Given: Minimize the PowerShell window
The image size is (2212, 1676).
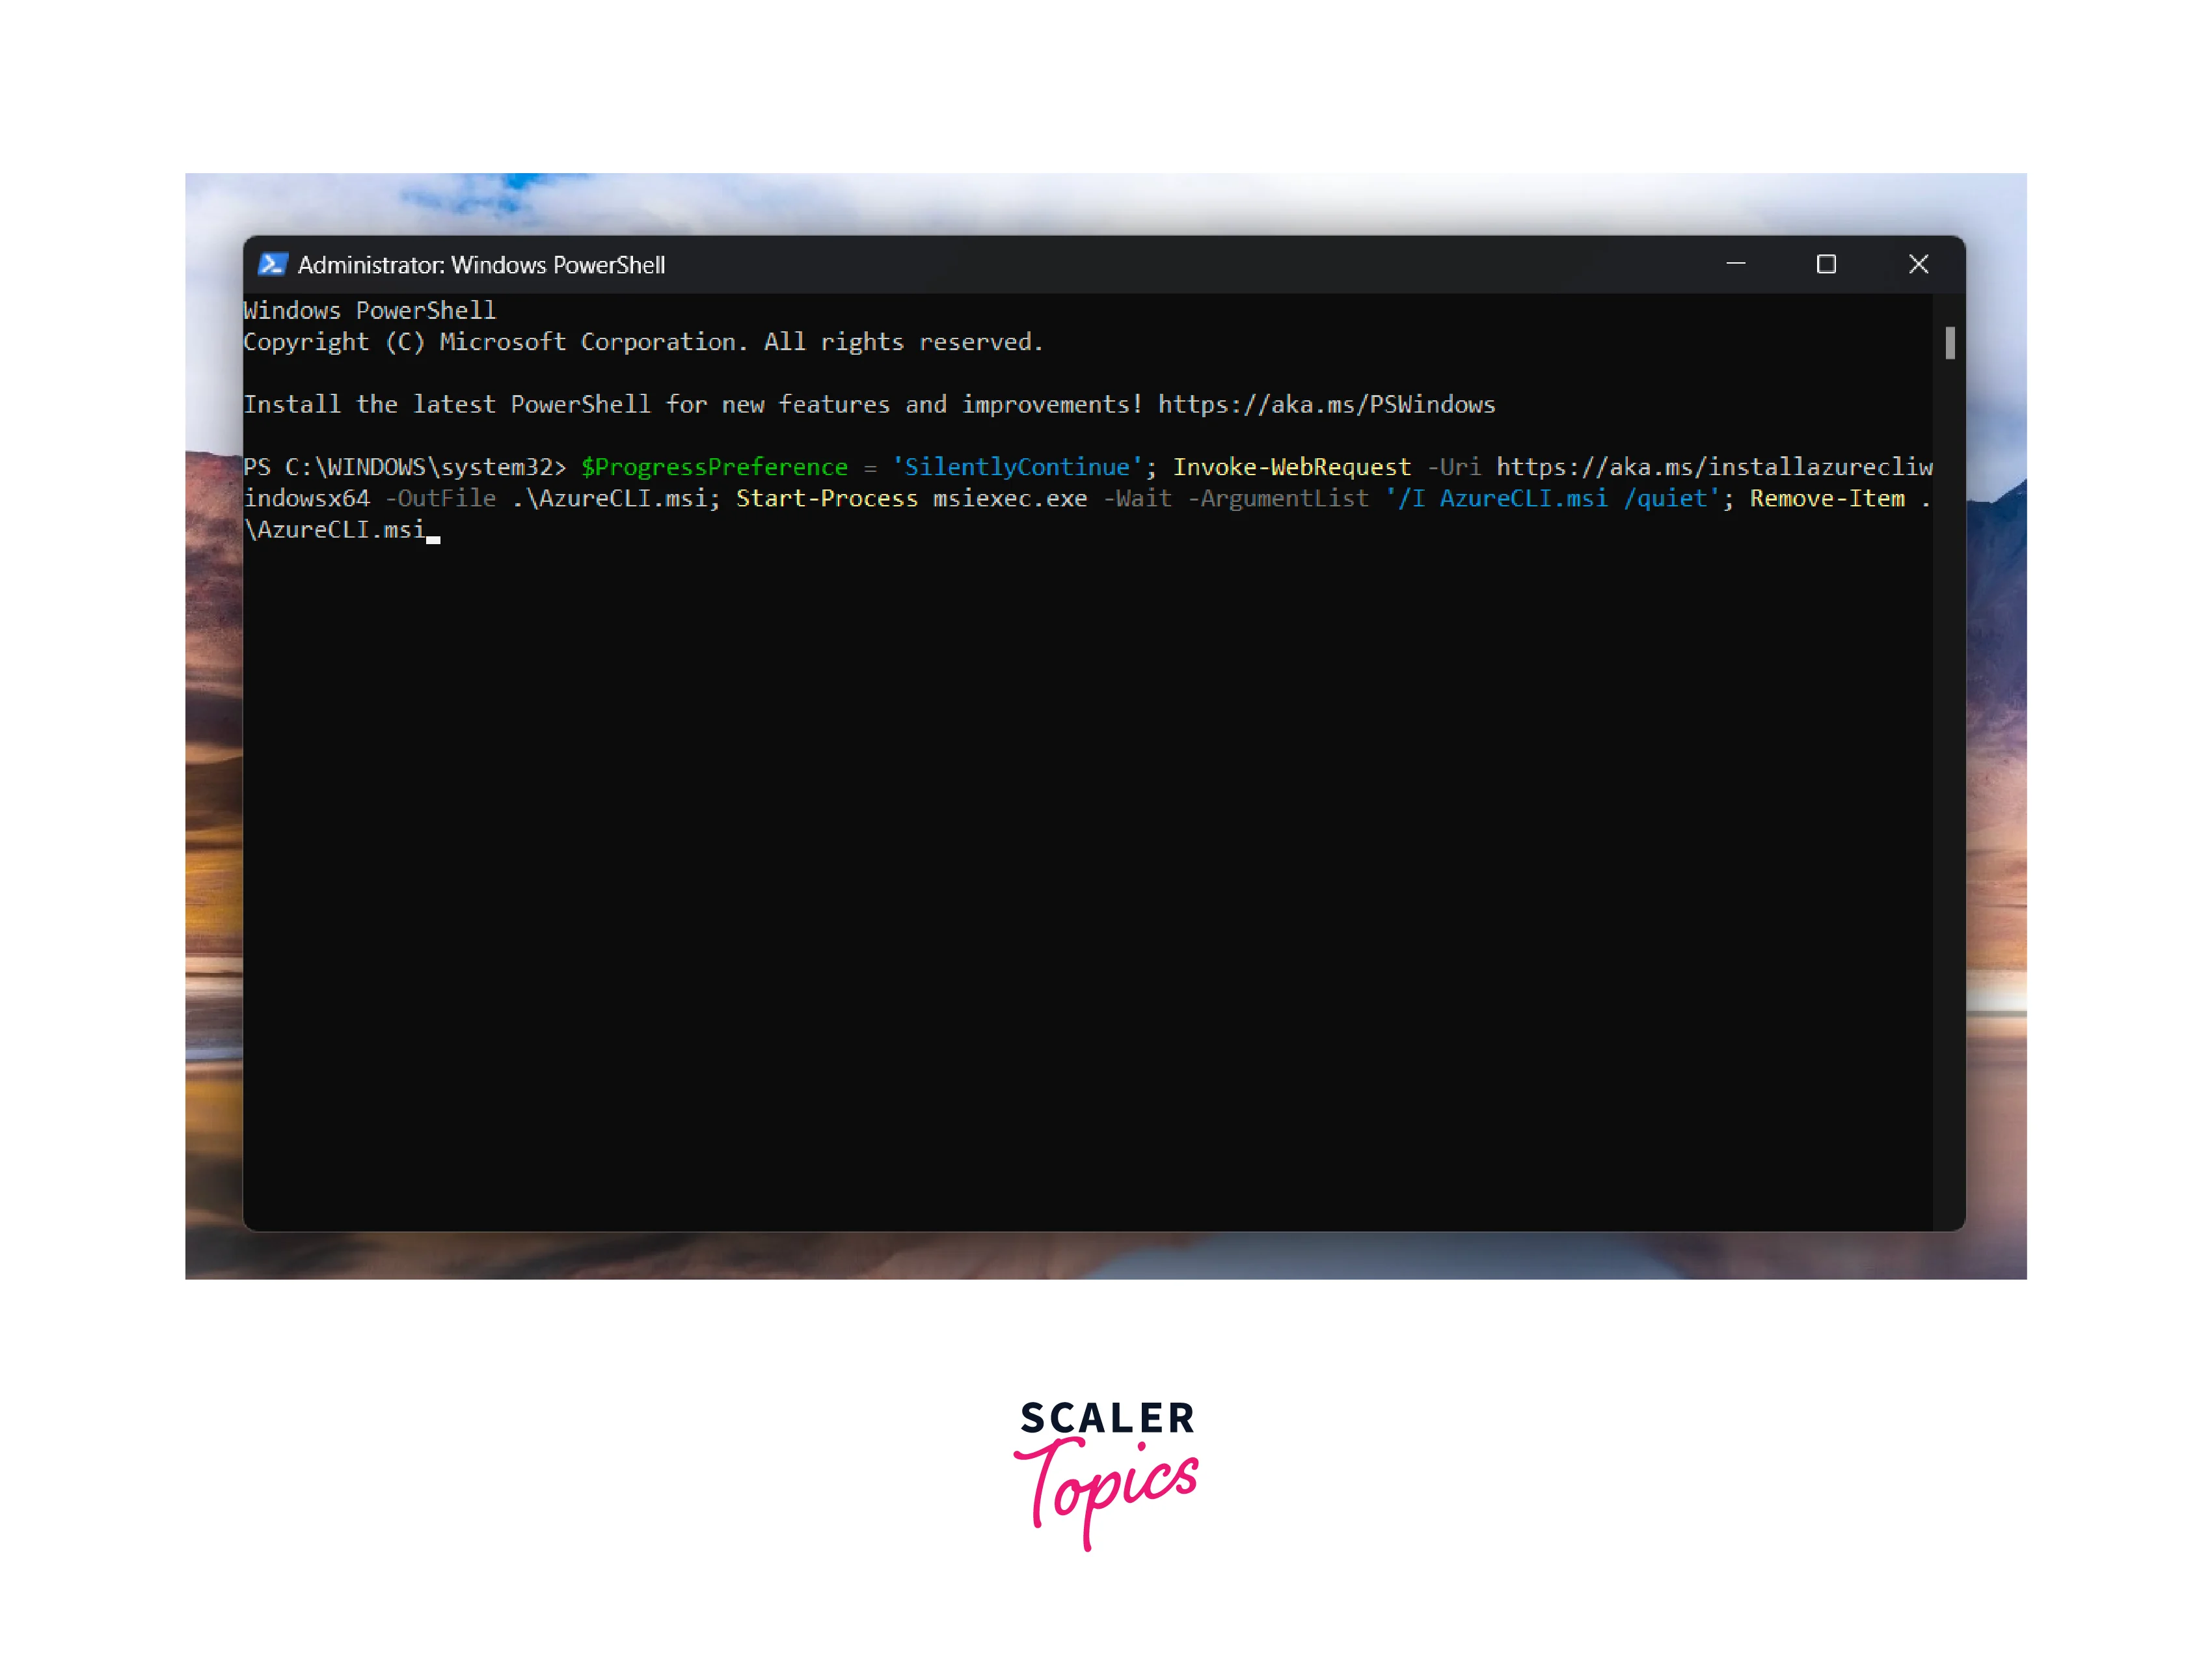Looking at the screenshot, I should 1736,264.
